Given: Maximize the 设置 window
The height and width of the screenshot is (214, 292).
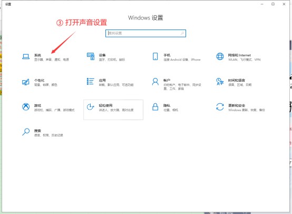Looking at the screenshot, I should point(273,4).
